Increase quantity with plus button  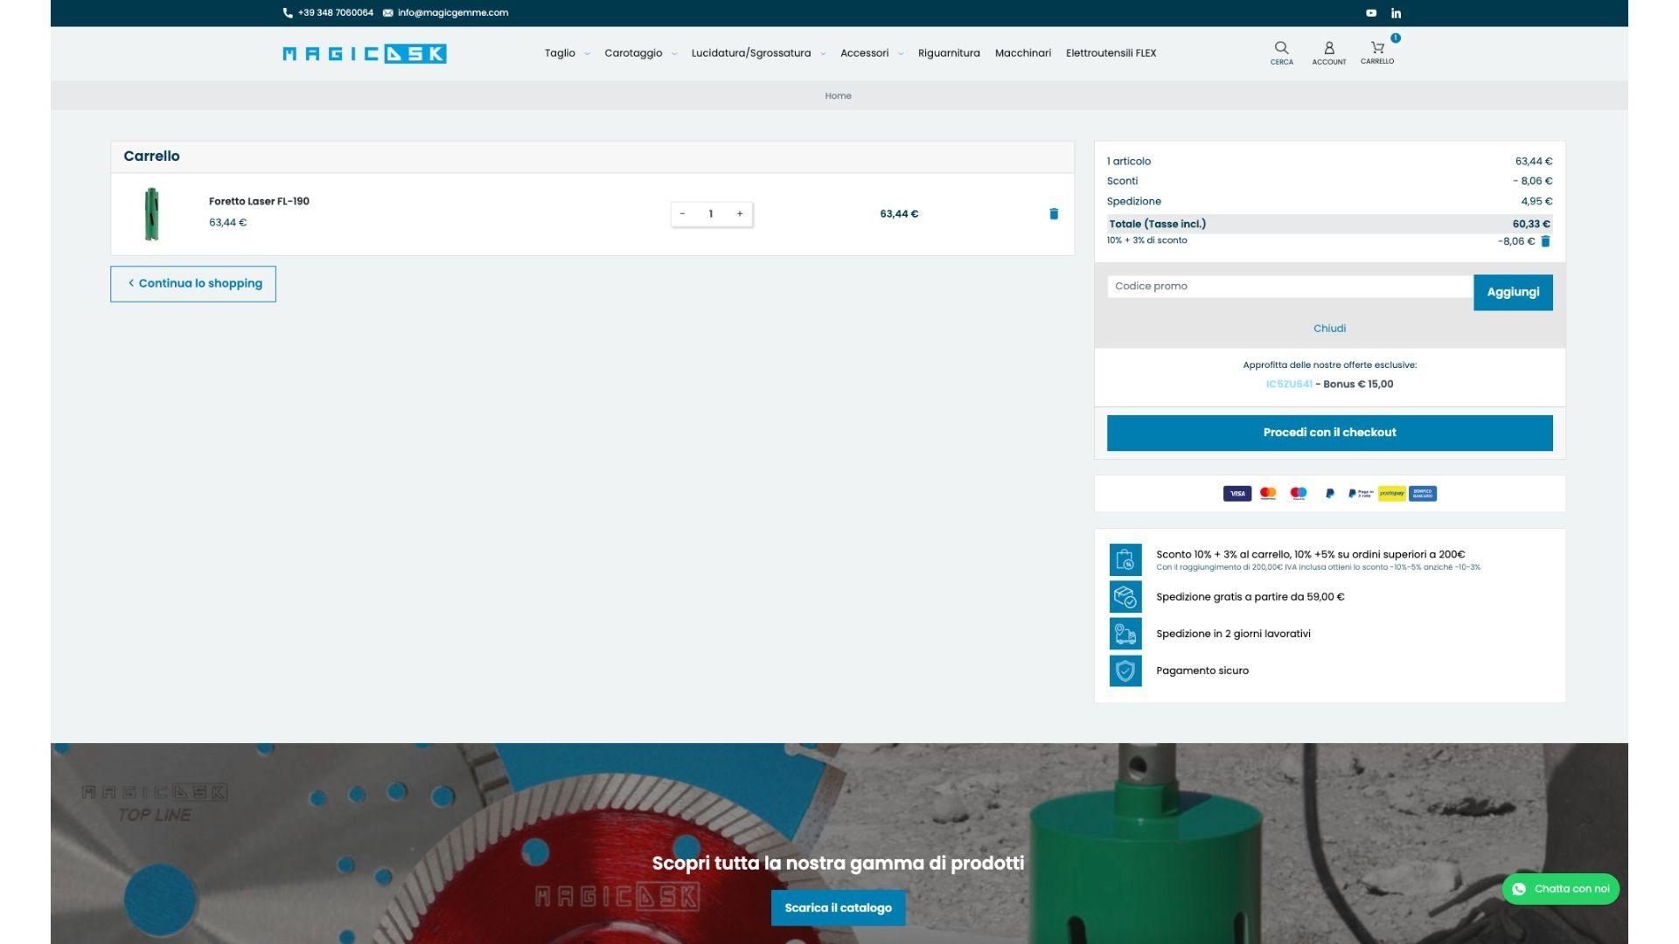point(740,214)
